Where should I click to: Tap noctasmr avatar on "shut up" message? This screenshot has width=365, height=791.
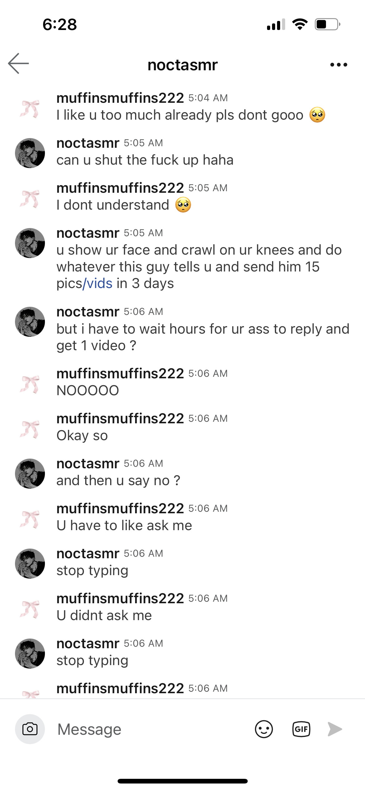click(30, 153)
